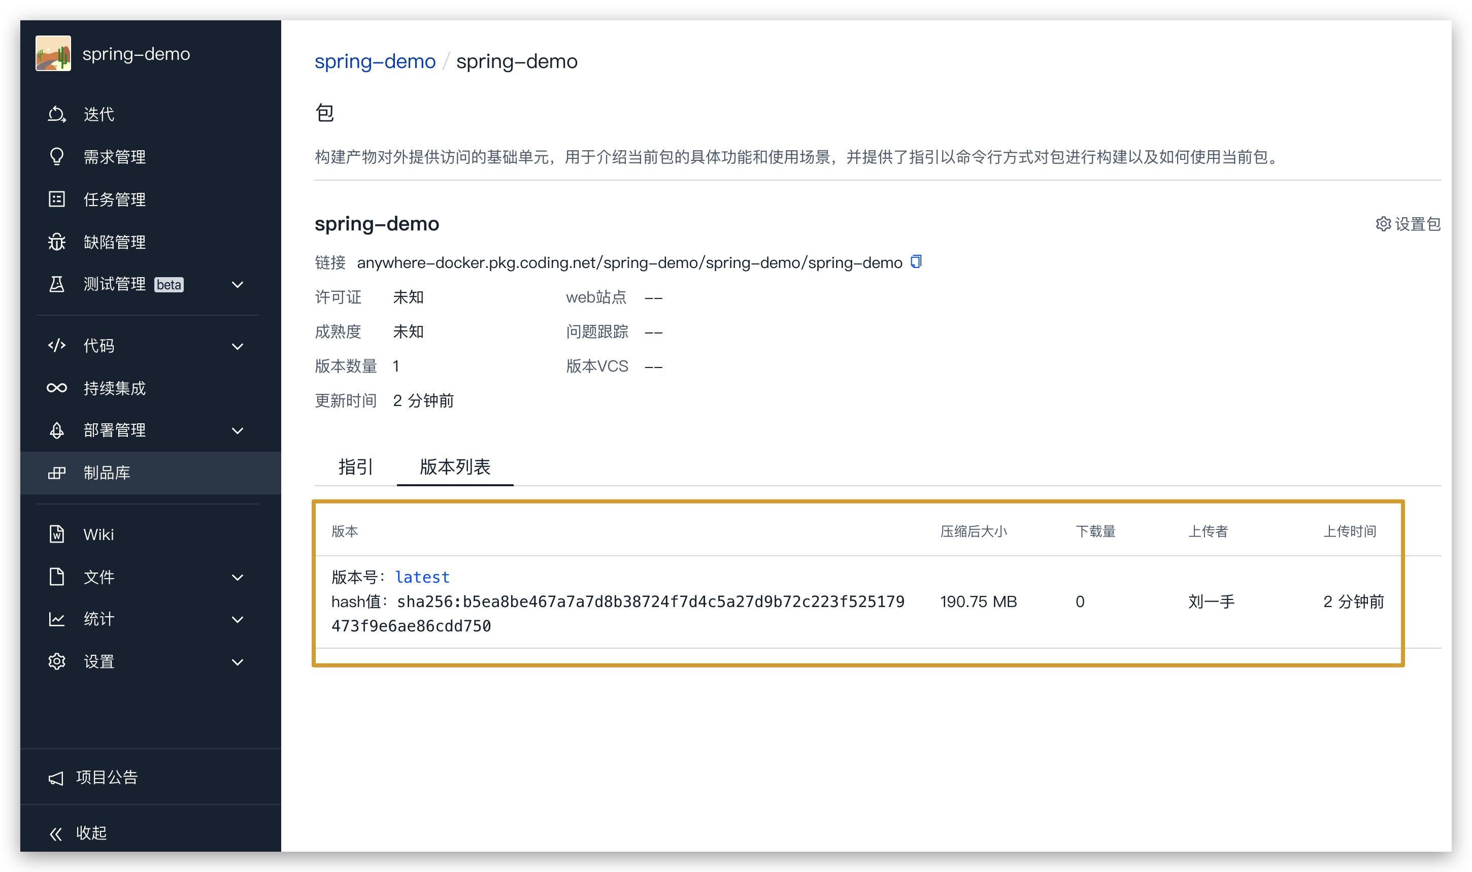
Task: Click the 迭代 iteration icon in the sidebar
Action: (x=56, y=114)
